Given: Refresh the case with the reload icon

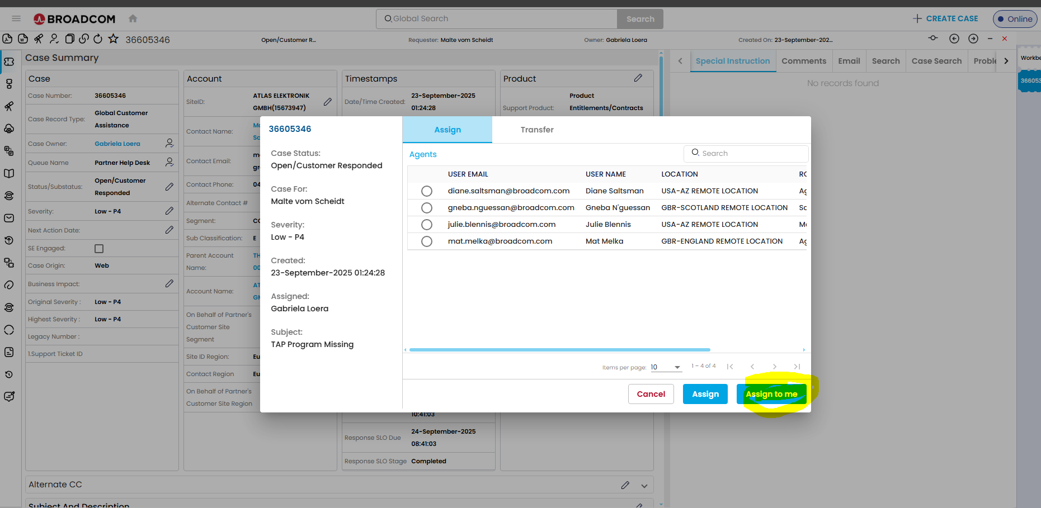Looking at the screenshot, I should coord(98,39).
